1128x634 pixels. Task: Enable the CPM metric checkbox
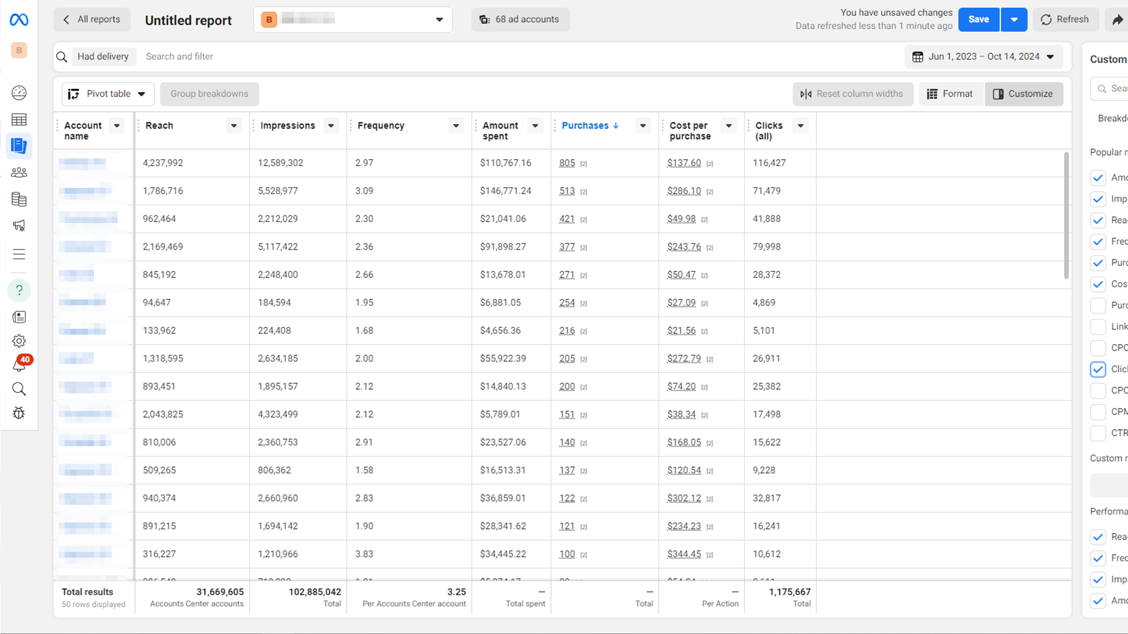tap(1097, 412)
